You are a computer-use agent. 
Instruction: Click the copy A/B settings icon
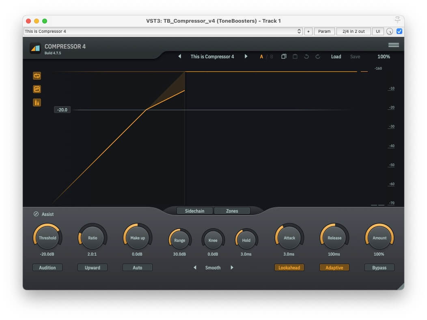284,57
